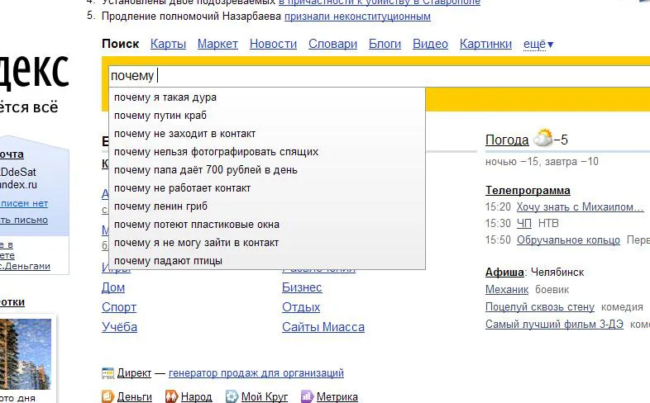The height and width of the screenshot is (403, 650).
Task: Pick 'почему папа даёт 700 рублей в день'
Action: [267, 170]
